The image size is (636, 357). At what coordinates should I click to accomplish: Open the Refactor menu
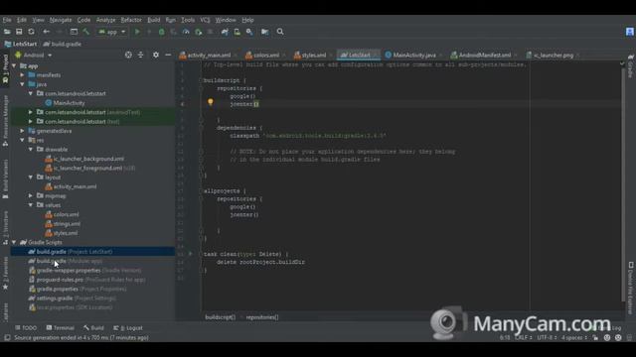[x=131, y=20]
